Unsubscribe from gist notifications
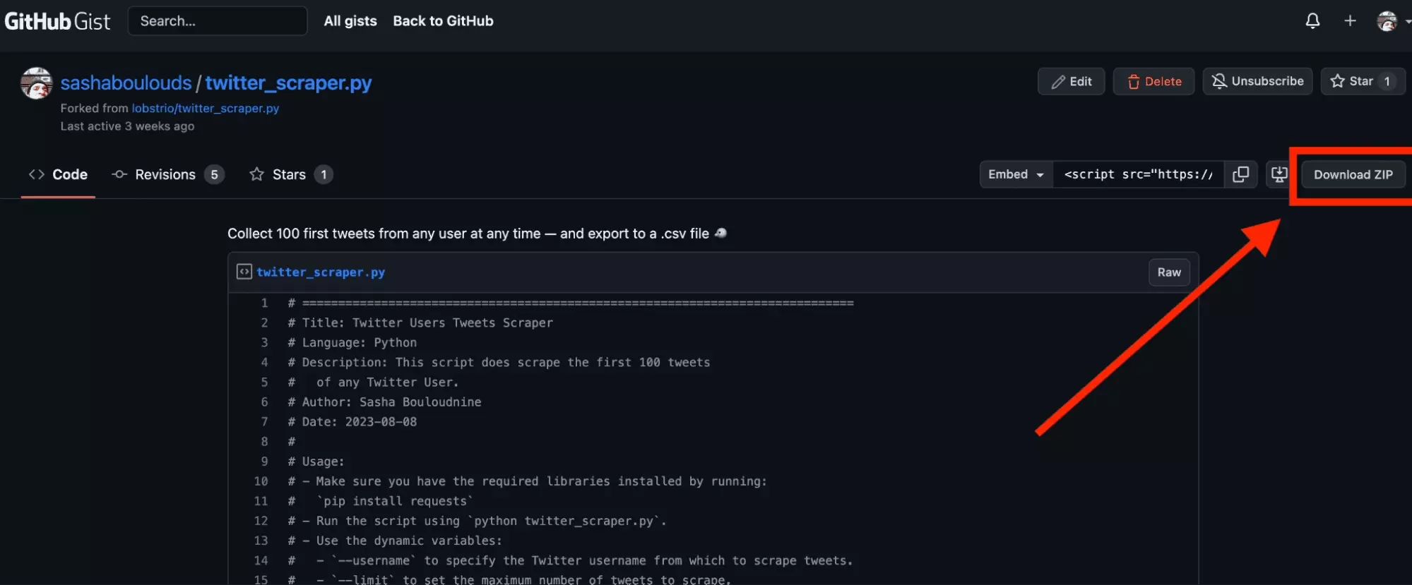The width and height of the screenshot is (1412, 585). [1257, 81]
